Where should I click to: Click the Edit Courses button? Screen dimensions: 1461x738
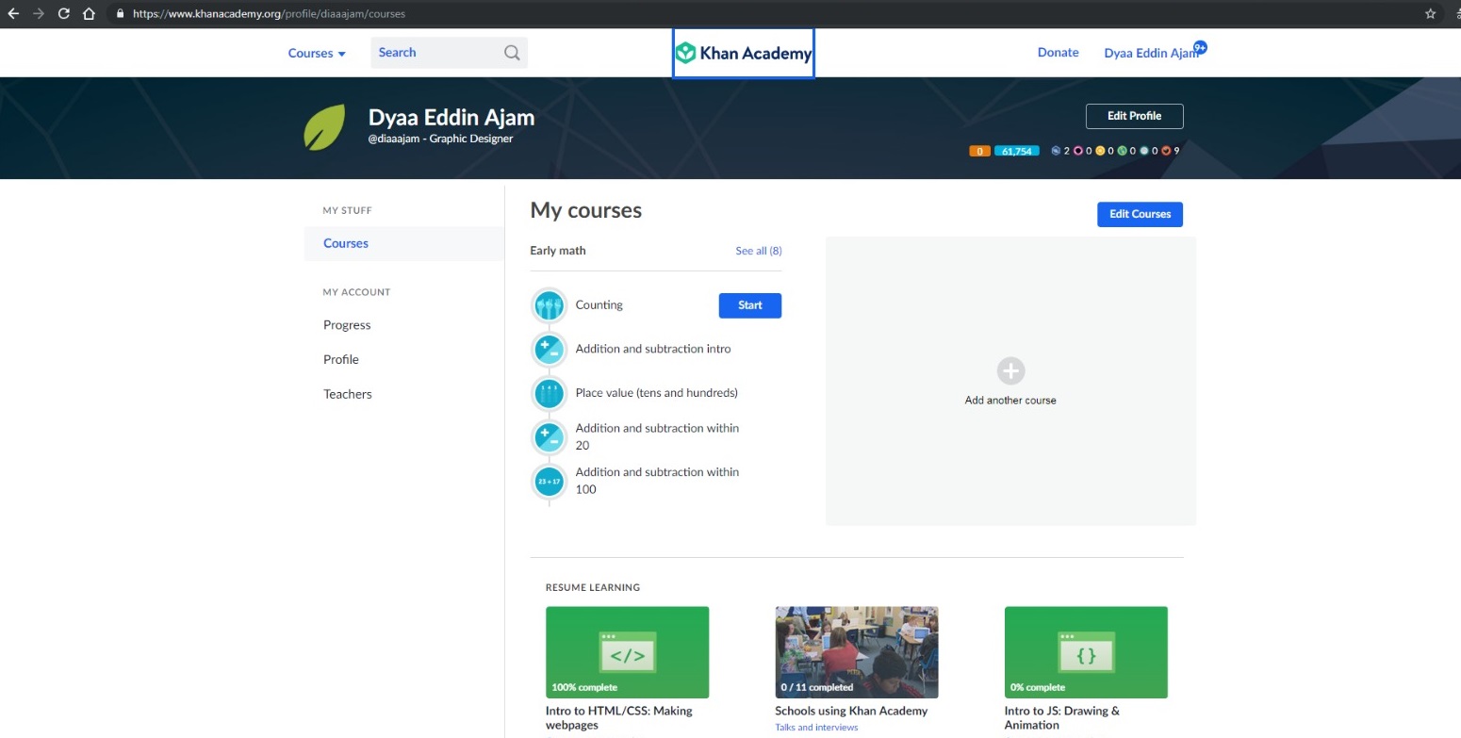[x=1140, y=214]
